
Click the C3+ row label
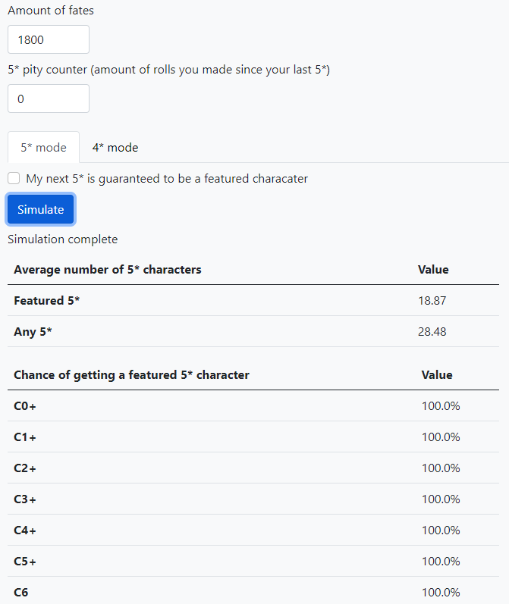coord(25,499)
